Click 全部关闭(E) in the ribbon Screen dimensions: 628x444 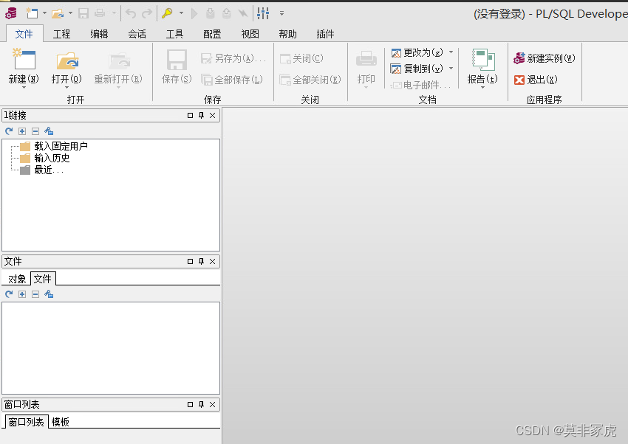[x=310, y=80]
